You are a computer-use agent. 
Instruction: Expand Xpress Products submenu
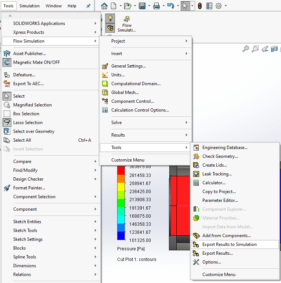(x=51, y=32)
